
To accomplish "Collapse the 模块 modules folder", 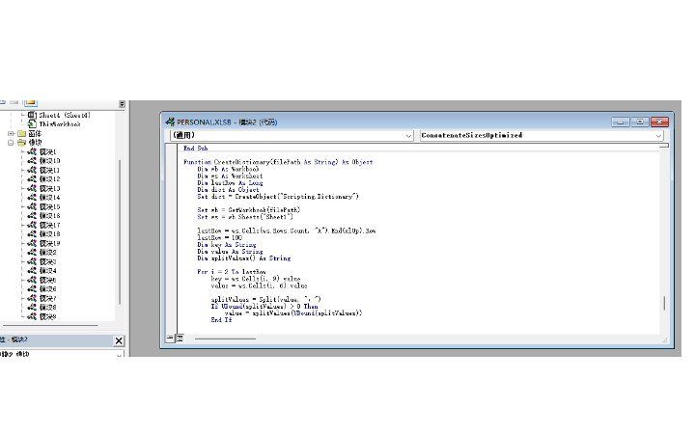I will [11, 143].
